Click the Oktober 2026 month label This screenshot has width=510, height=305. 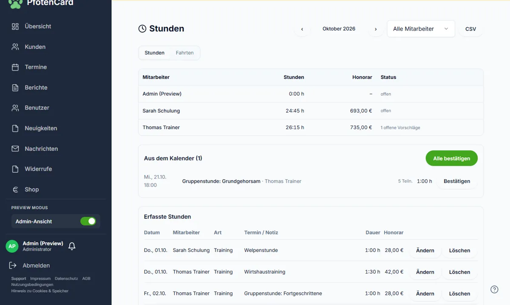339,29
